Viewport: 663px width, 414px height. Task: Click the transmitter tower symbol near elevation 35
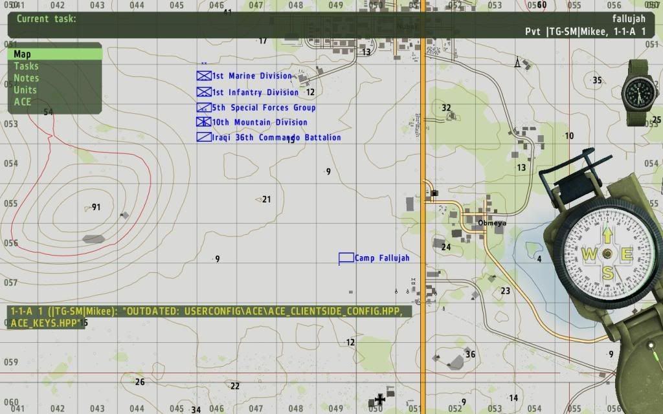pos(517,62)
